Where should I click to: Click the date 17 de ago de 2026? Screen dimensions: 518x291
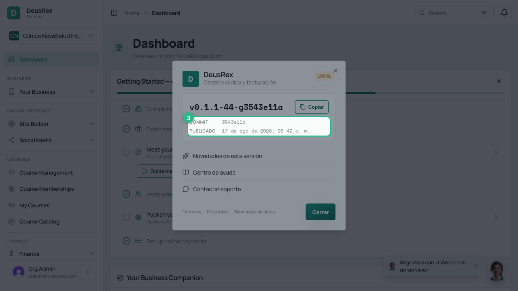click(247, 131)
